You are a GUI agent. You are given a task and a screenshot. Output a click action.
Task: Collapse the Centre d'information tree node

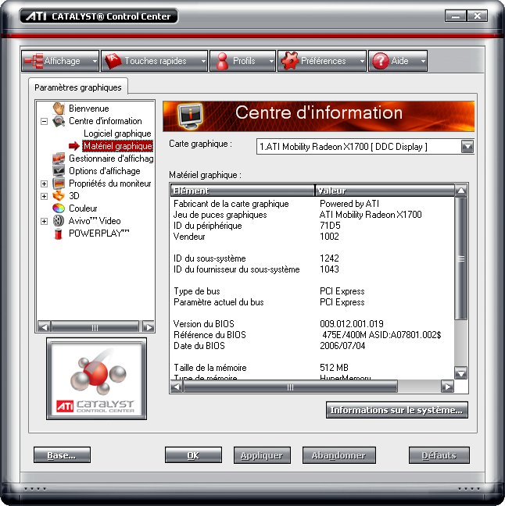tap(44, 121)
